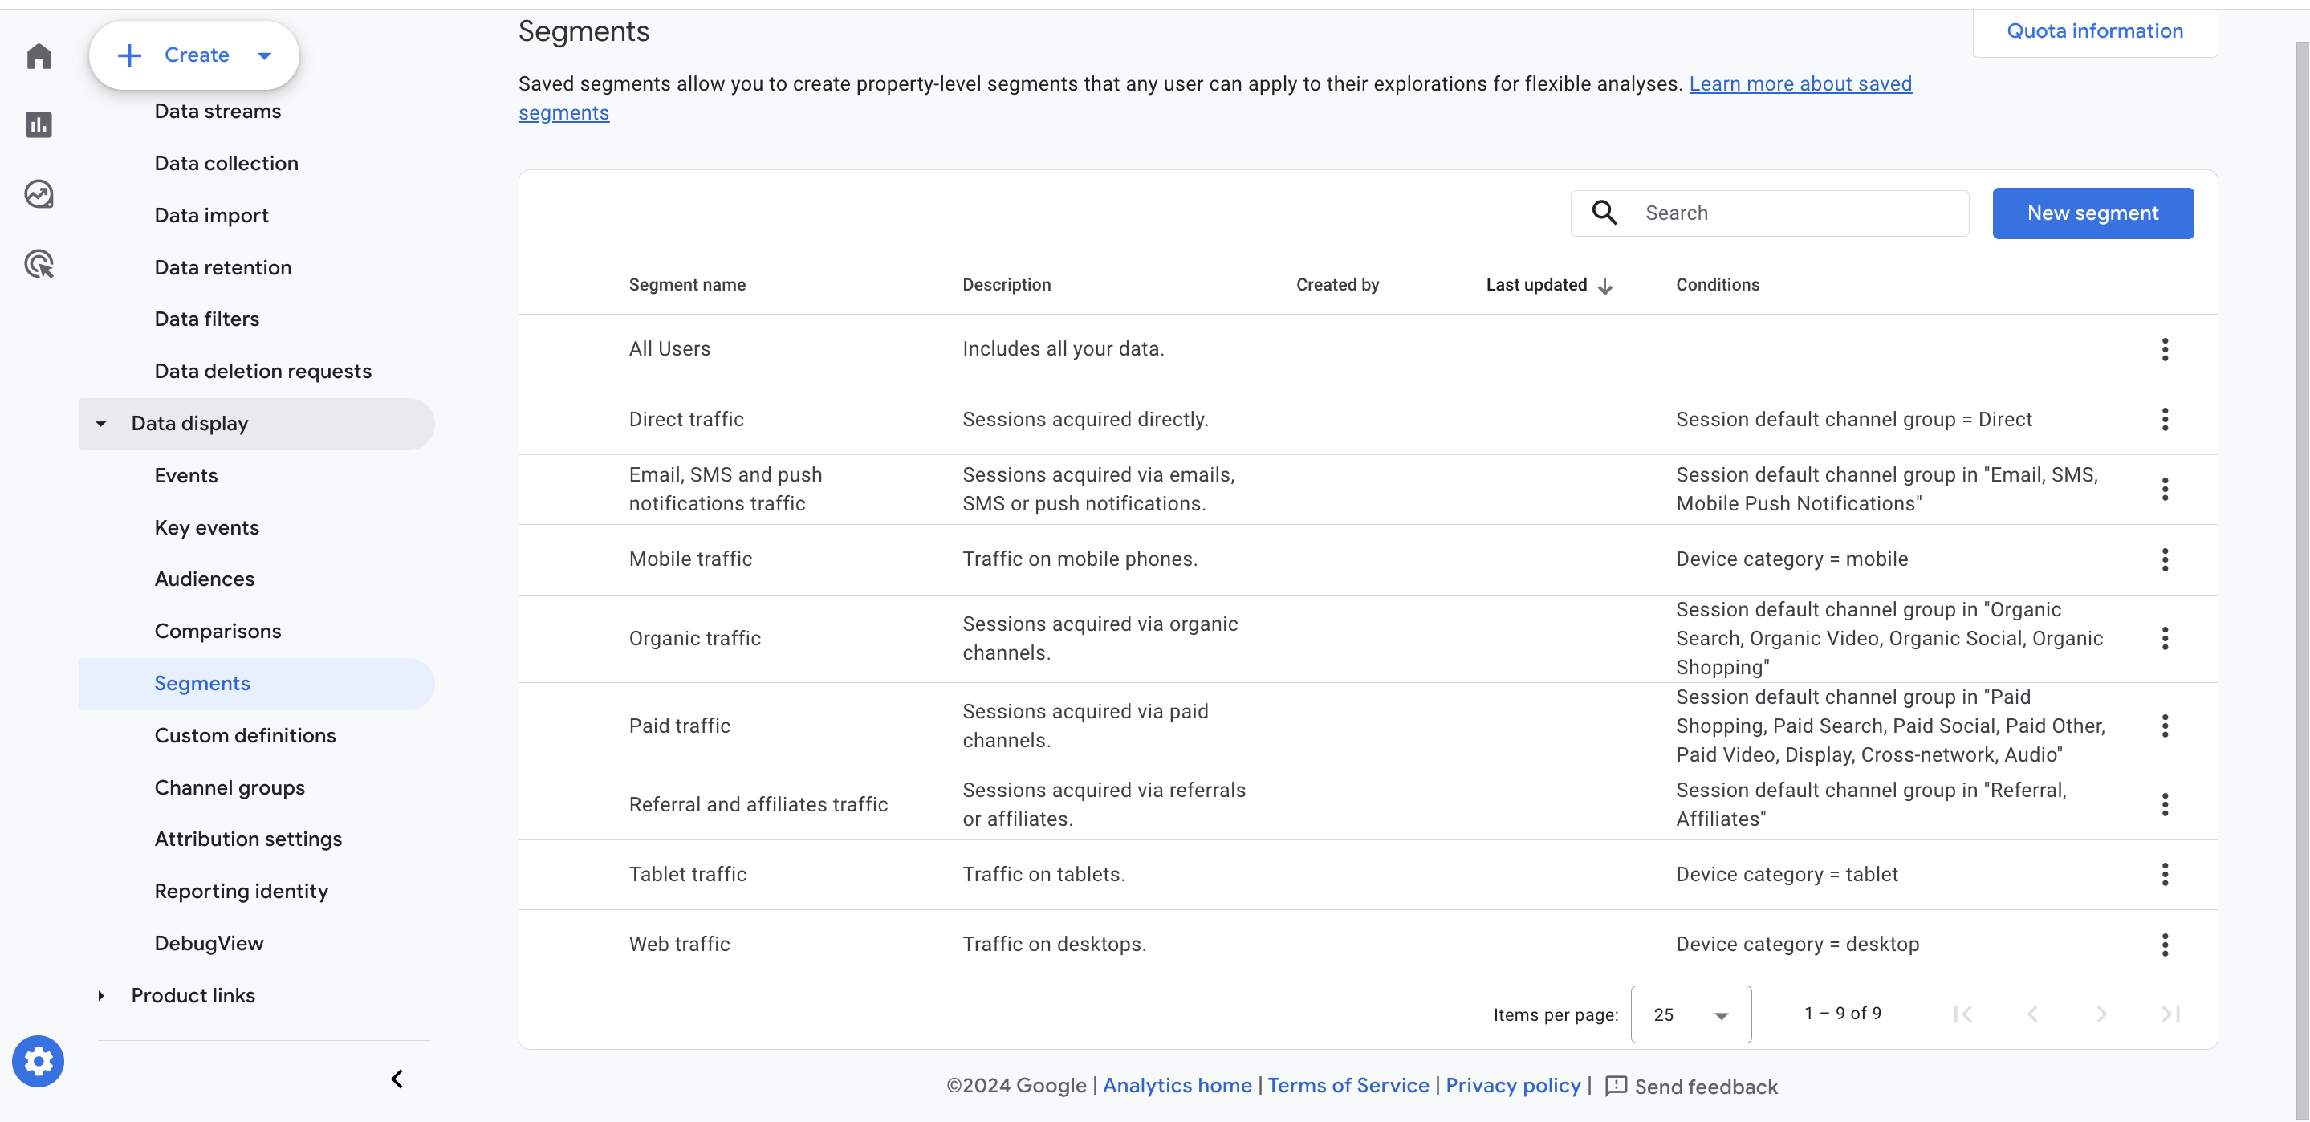The image size is (2310, 1122).
Task: Open the Analytics home link
Action: tap(1177, 1085)
